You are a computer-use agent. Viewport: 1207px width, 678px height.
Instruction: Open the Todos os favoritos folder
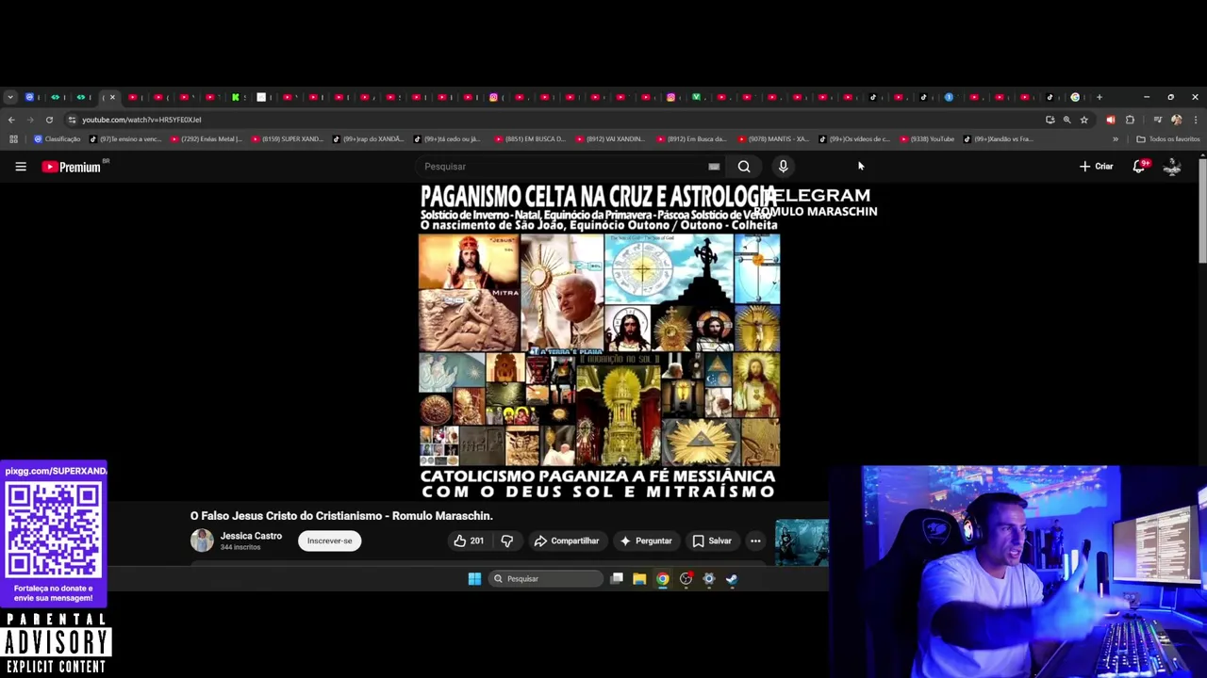click(x=1168, y=139)
